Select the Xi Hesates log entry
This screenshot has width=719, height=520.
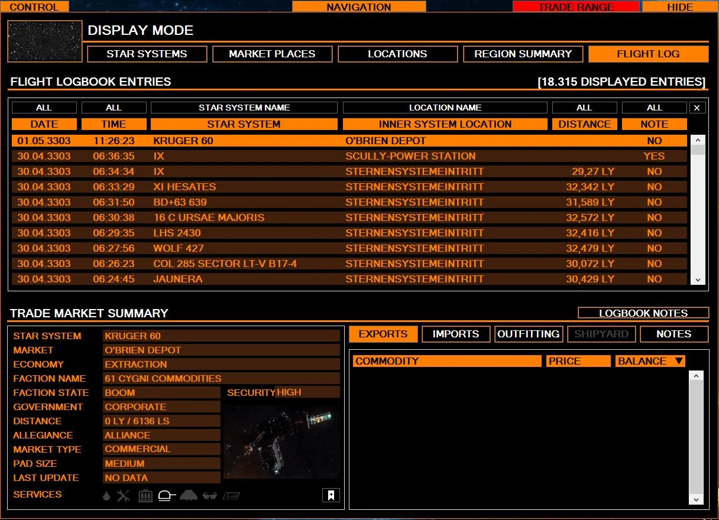349,187
